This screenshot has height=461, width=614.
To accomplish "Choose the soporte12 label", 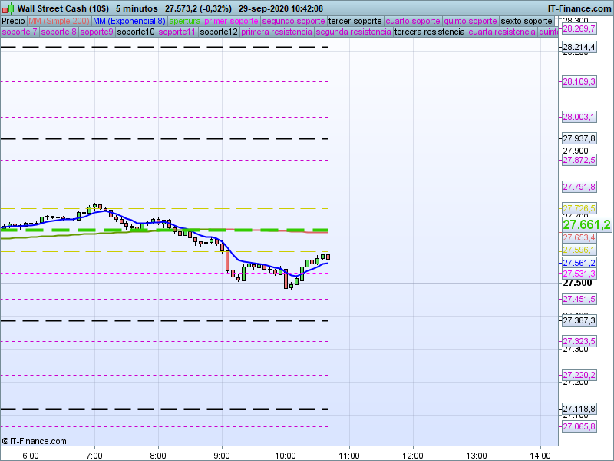I will 219,32.
